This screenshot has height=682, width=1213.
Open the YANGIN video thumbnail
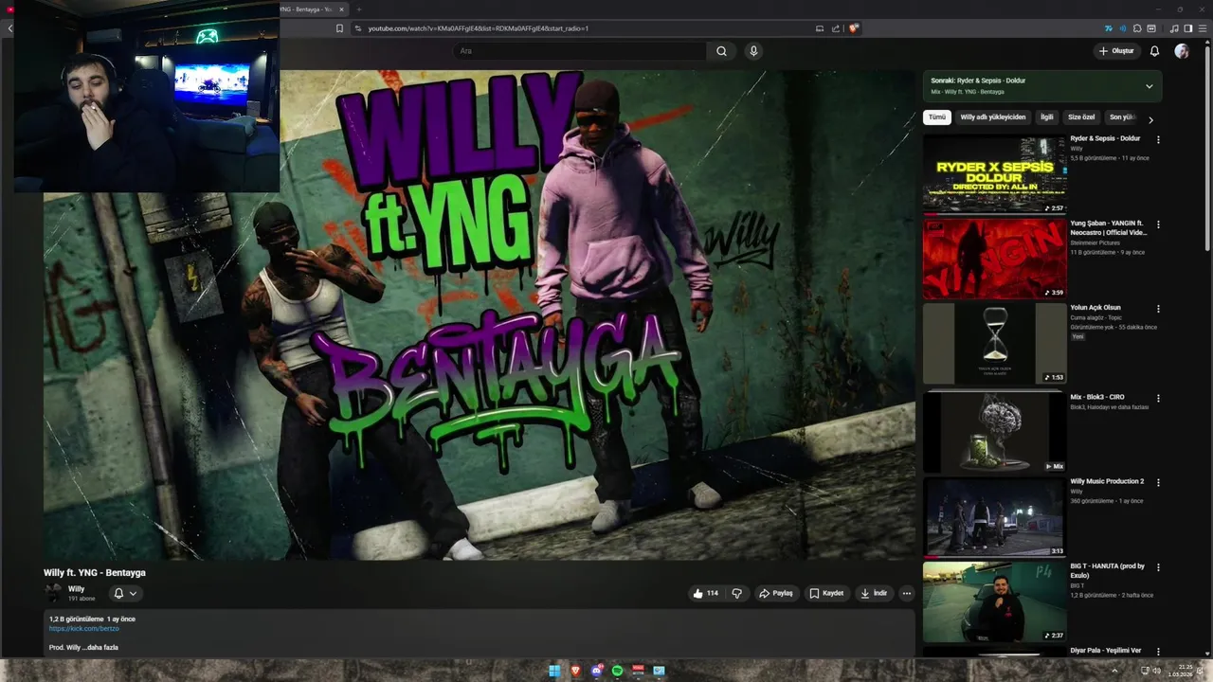[994, 259]
